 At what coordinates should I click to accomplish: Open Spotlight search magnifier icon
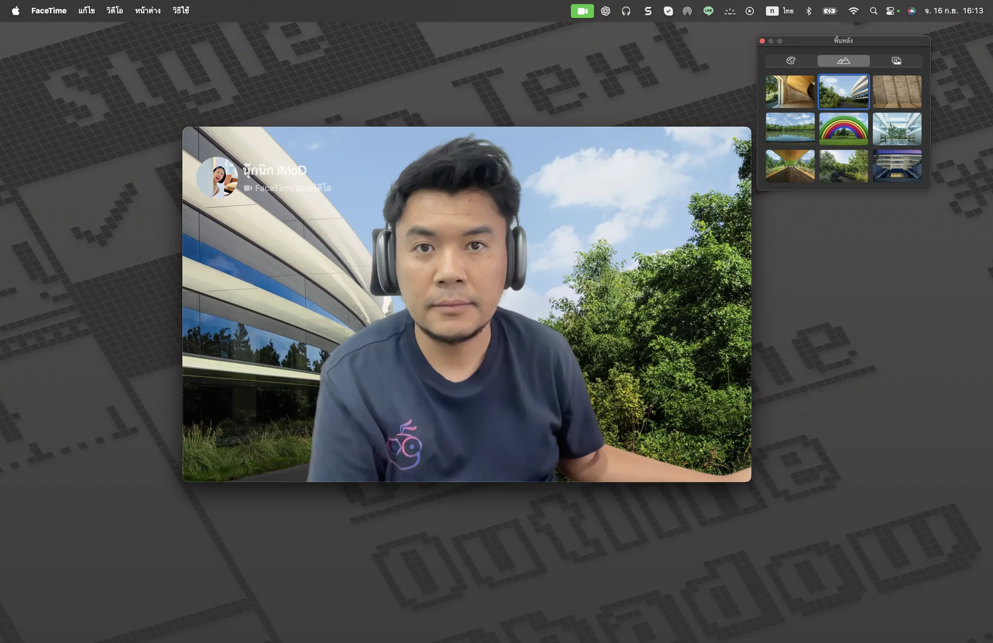coord(873,11)
